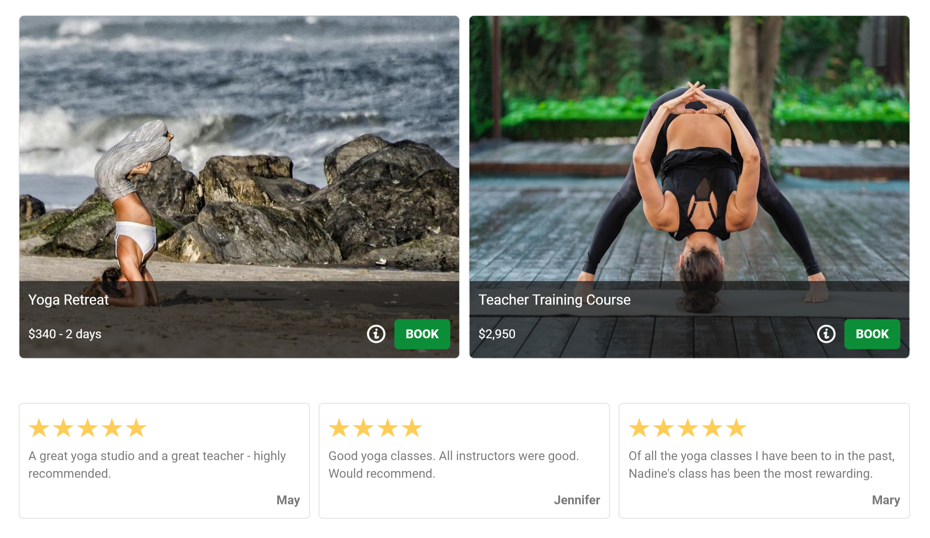Click the beach headstand yoga photo
The height and width of the screenshot is (538, 930).
pos(239,147)
